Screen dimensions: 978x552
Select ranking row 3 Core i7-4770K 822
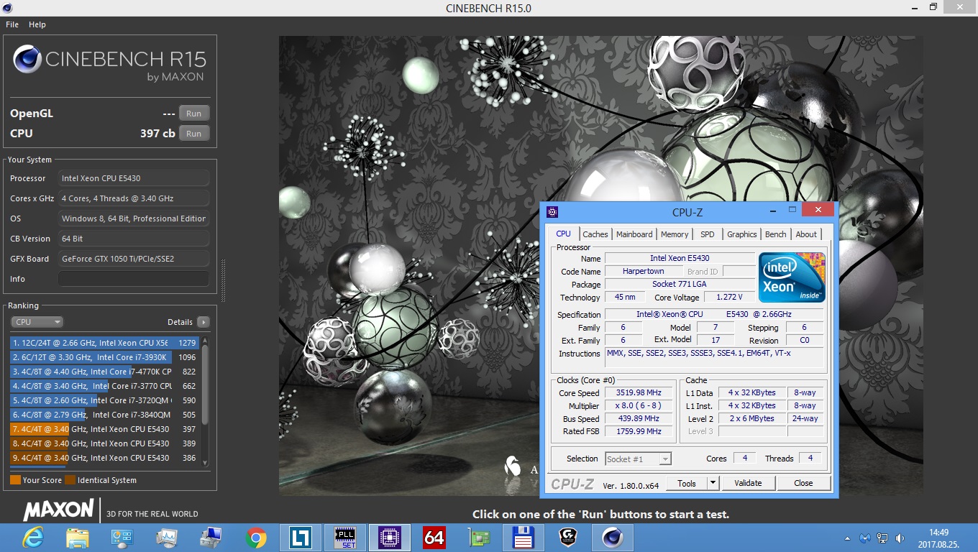coord(105,372)
